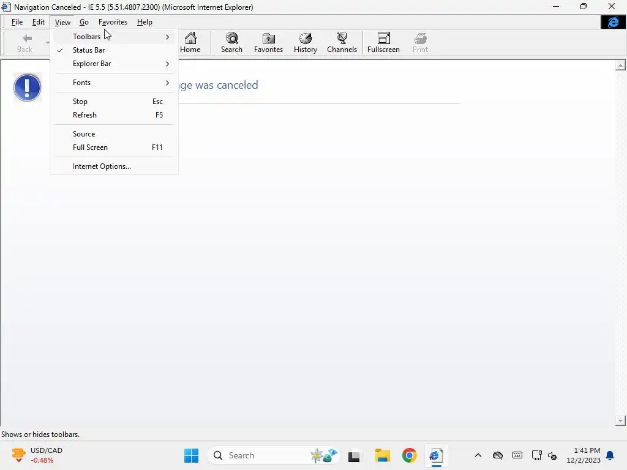This screenshot has width=627, height=470.
Task: Select Source in the View menu
Action: pos(114,134)
